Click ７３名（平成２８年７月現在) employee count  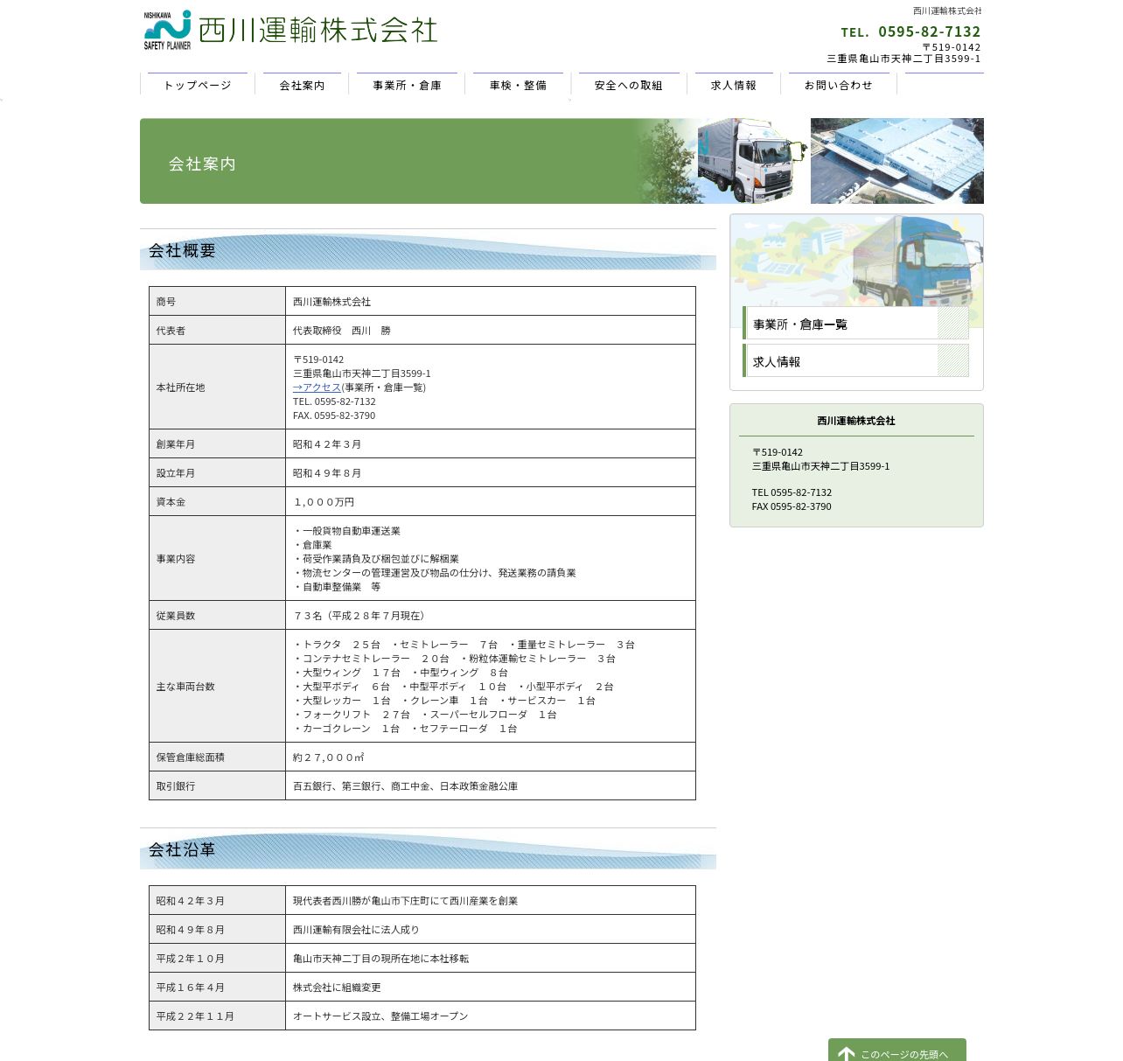pyautogui.click(x=359, y=616)
